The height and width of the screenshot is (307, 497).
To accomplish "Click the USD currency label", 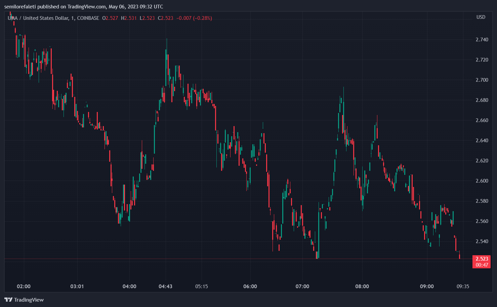I will pos(481,17).
